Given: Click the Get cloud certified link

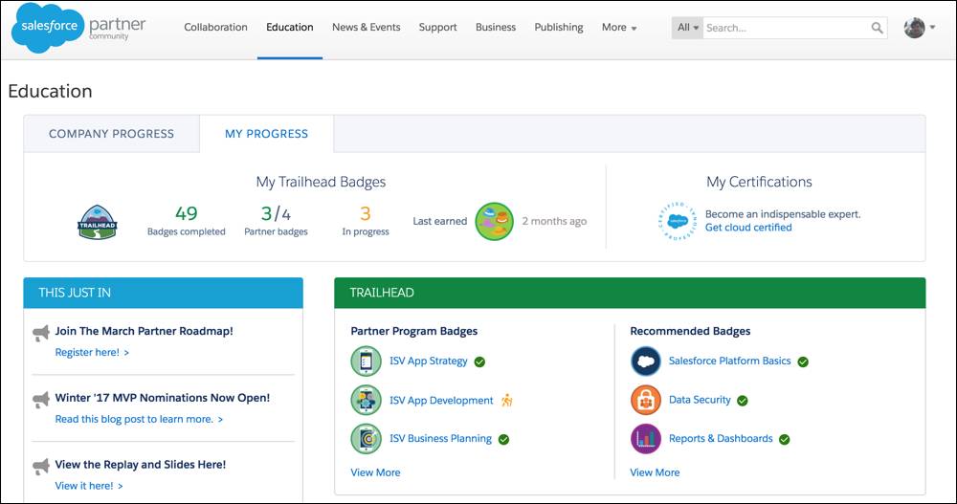Looking at the screenshot, I should point(748,228).
